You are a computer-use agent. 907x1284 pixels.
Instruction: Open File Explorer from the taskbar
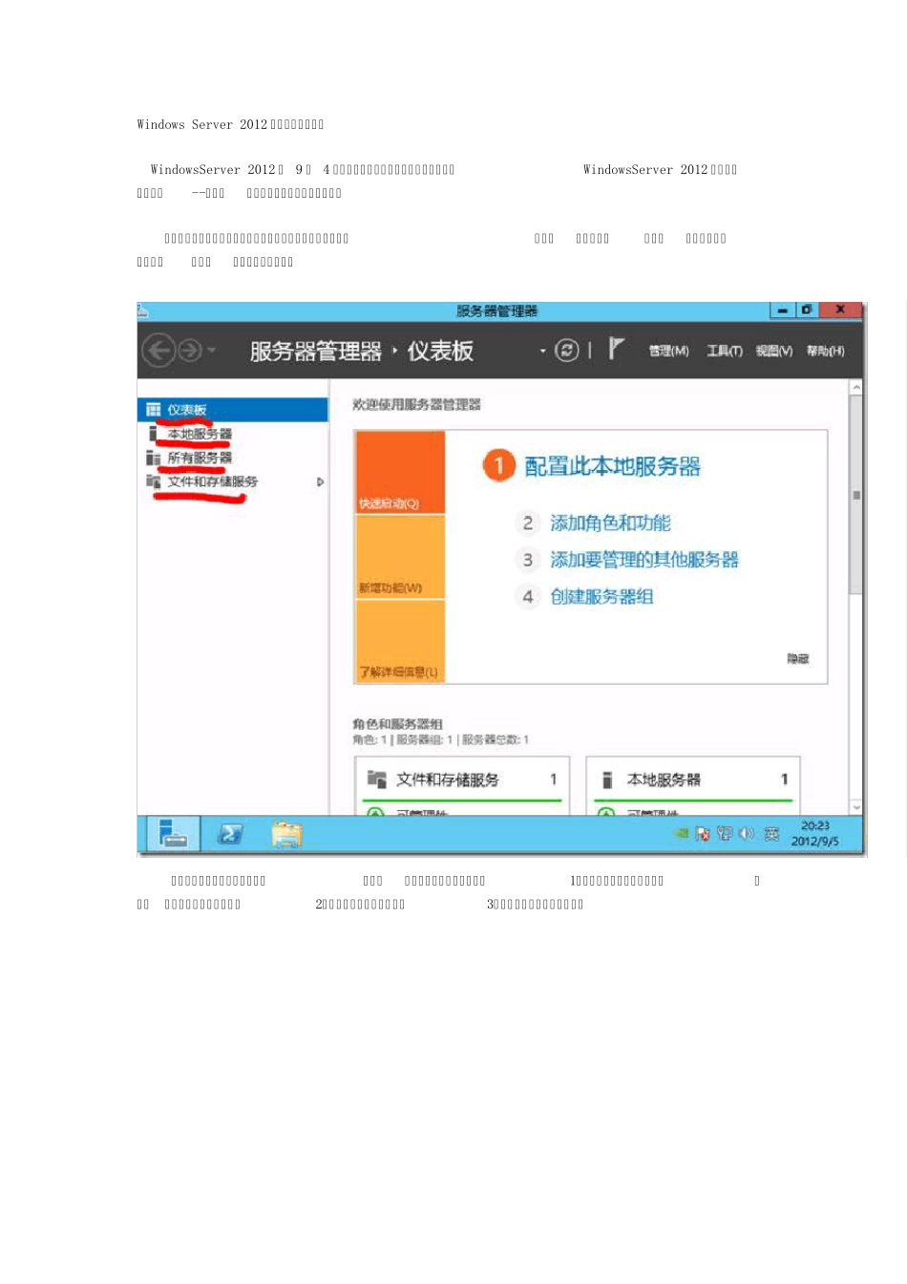point(286,834)
